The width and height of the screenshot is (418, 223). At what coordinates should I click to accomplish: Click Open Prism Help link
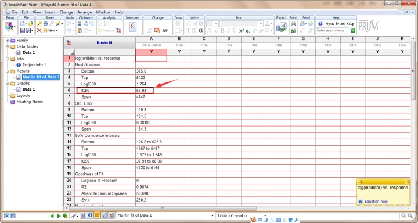(x=340, y=24)
